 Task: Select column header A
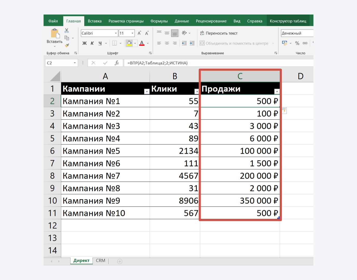(x=105, y=76)
